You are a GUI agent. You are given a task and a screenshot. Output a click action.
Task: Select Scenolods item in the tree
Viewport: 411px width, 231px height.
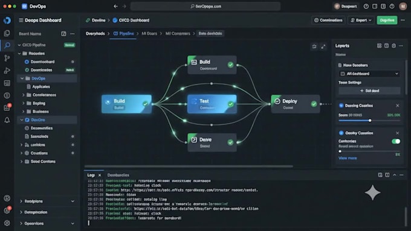coord(39,136)
